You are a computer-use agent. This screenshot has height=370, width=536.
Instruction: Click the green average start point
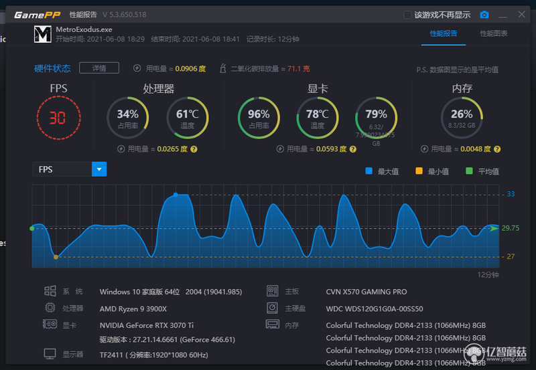[32, 228]
